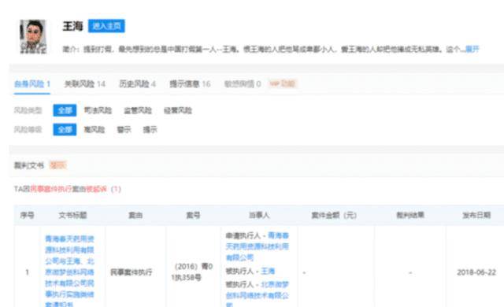Image resolution: width=504 pixels, height=307 pixels.
Task: Filter by 提示 level in 风险等级 row
Action: pyautogui.click(x=150, y=130)
